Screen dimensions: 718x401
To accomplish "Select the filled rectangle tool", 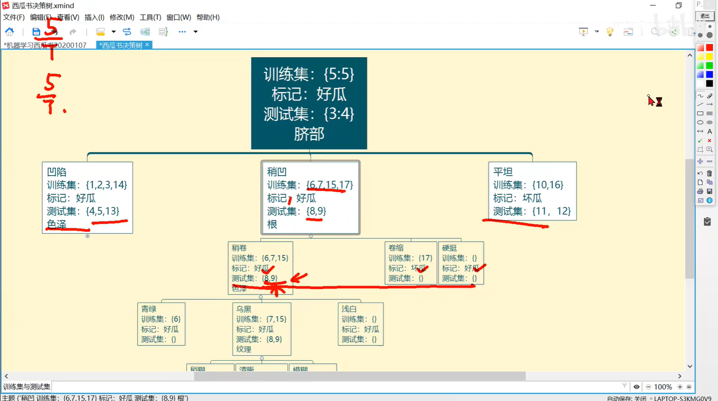I will click(x=710, y=114).
